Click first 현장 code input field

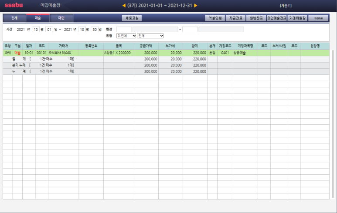(124, 30)
